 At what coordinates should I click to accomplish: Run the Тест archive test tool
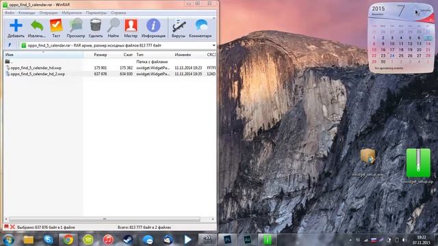click(56, 28)
